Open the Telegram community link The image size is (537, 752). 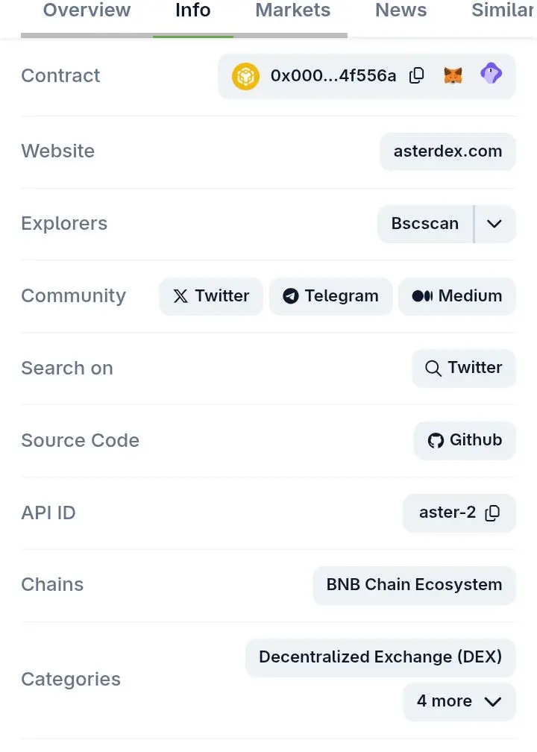330,296
